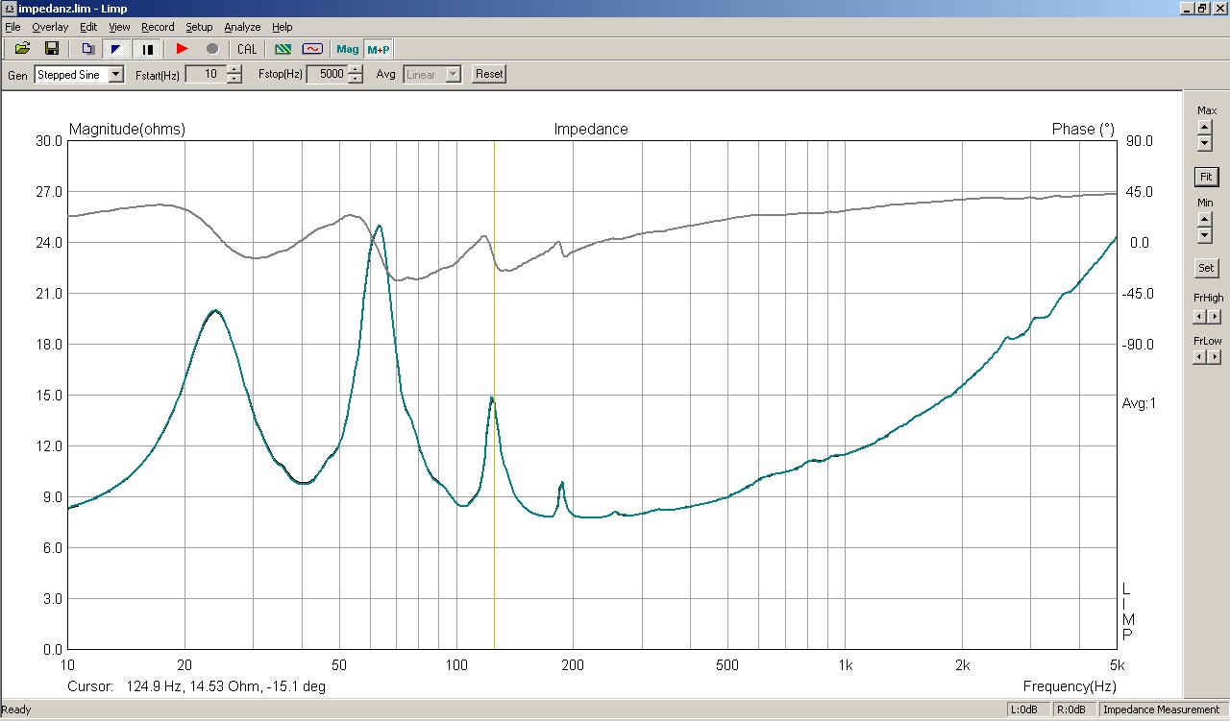The image size is (1230, 721).
Task: Toggle the Mag magnitude-only view
Action: coord(347,49)
